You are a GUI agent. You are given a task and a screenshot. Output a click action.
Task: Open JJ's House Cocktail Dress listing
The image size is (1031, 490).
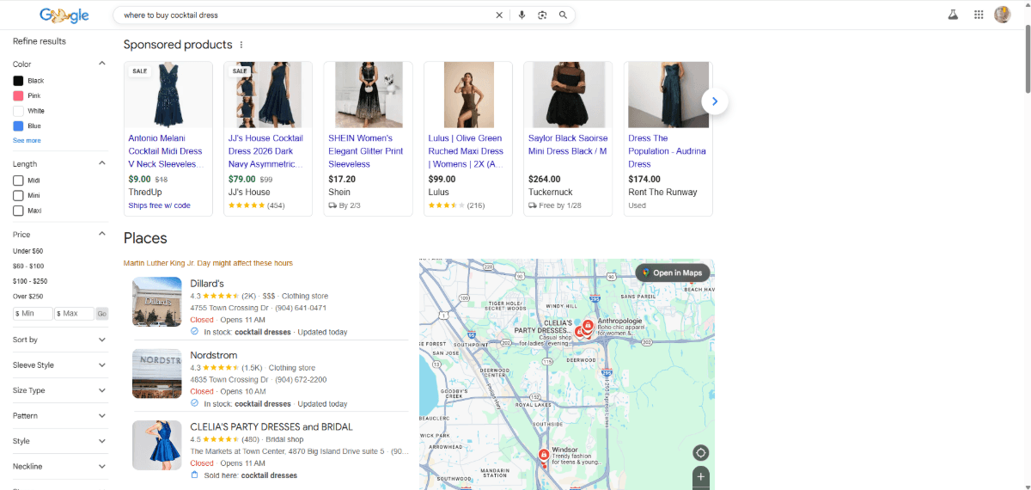click(x=265, y=151)
